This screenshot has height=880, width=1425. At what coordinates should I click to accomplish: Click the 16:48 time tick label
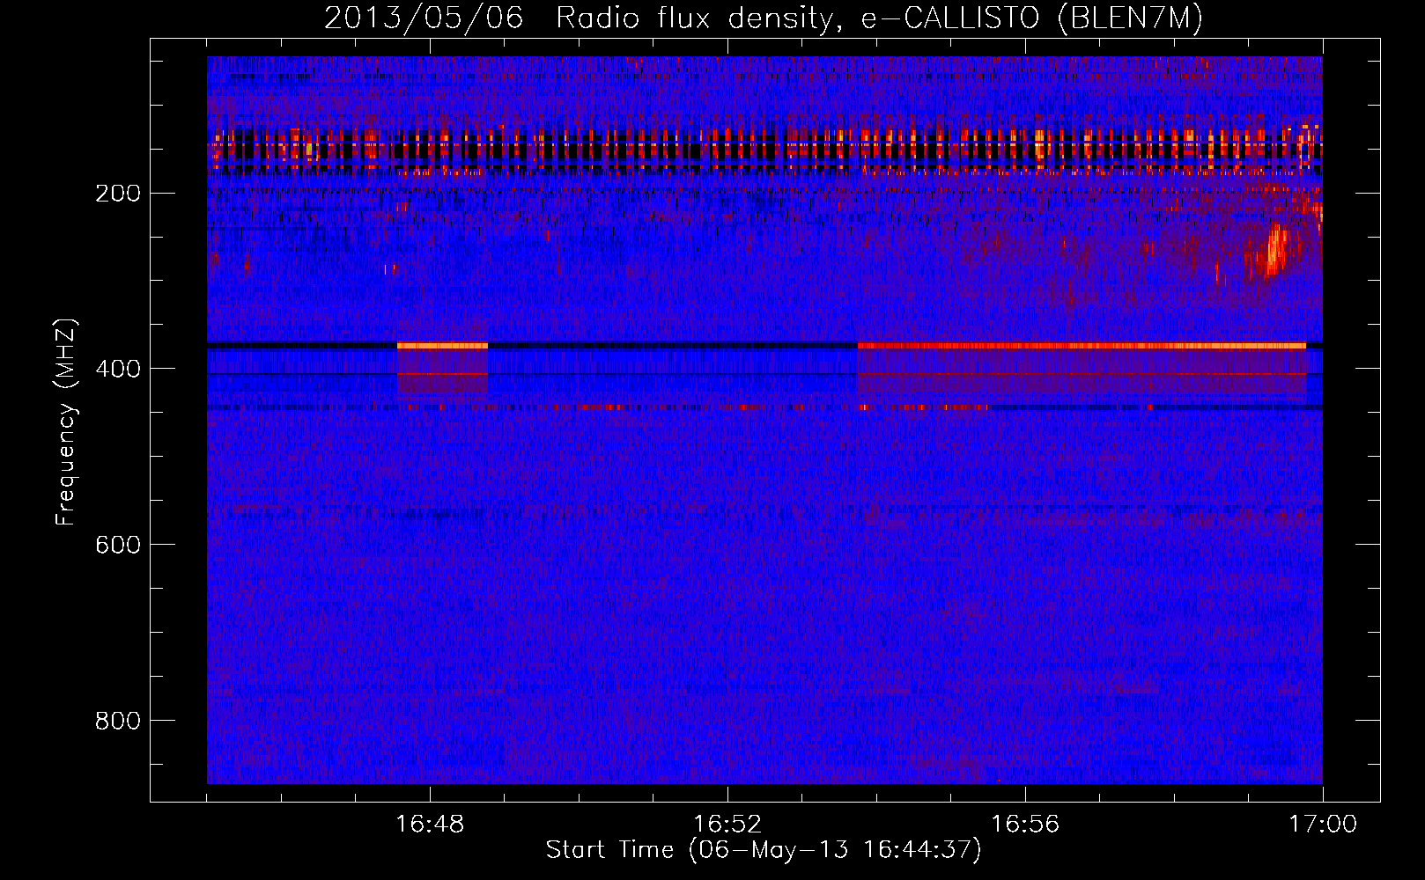(430, 825)
